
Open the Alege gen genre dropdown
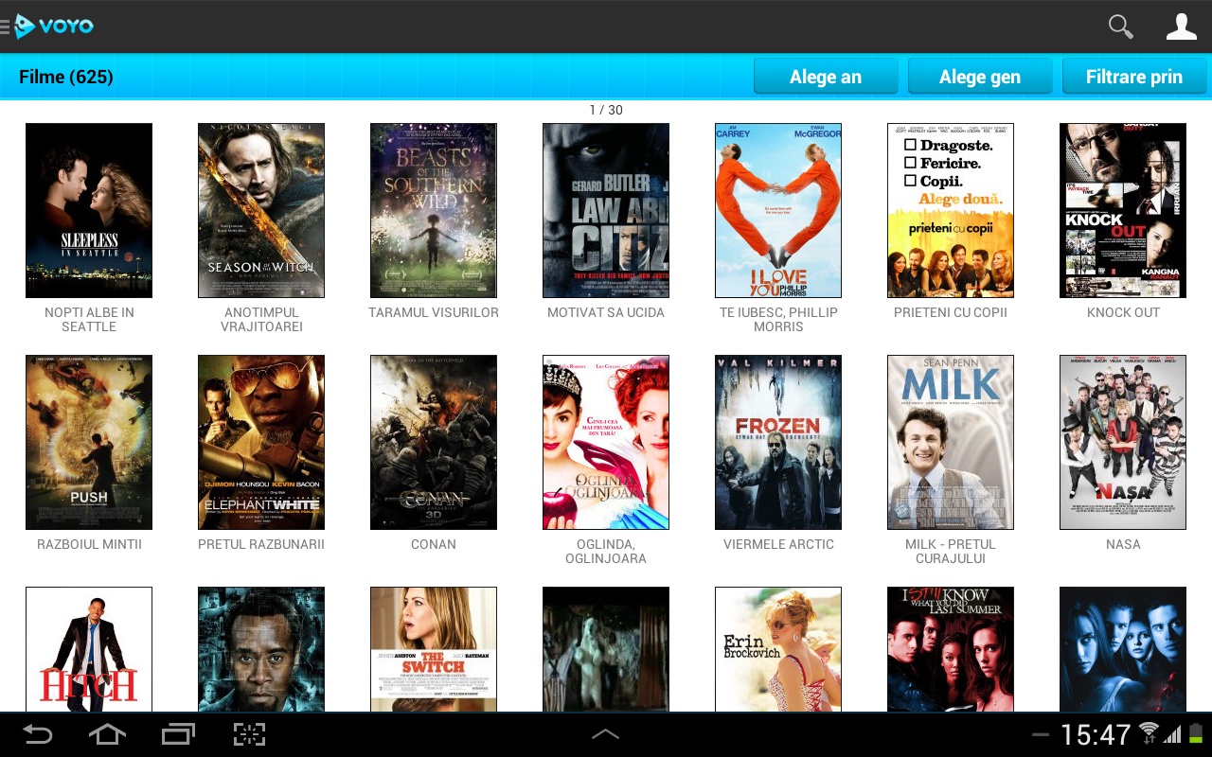pyautogui.click(x=980, y=77)
